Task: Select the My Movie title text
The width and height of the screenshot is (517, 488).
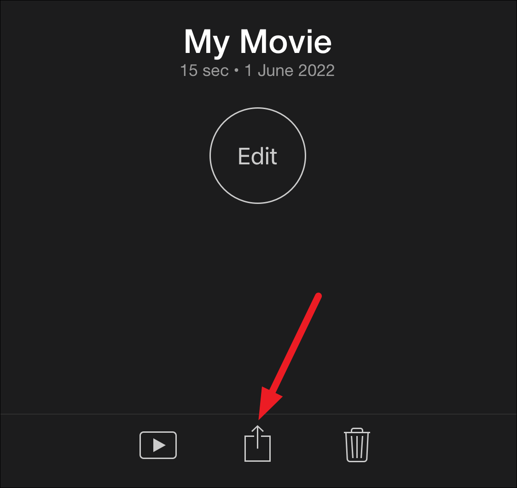Action: coord(257,42)
